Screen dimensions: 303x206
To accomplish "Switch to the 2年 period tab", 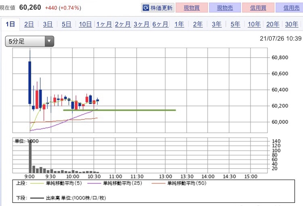I will 198,24.
